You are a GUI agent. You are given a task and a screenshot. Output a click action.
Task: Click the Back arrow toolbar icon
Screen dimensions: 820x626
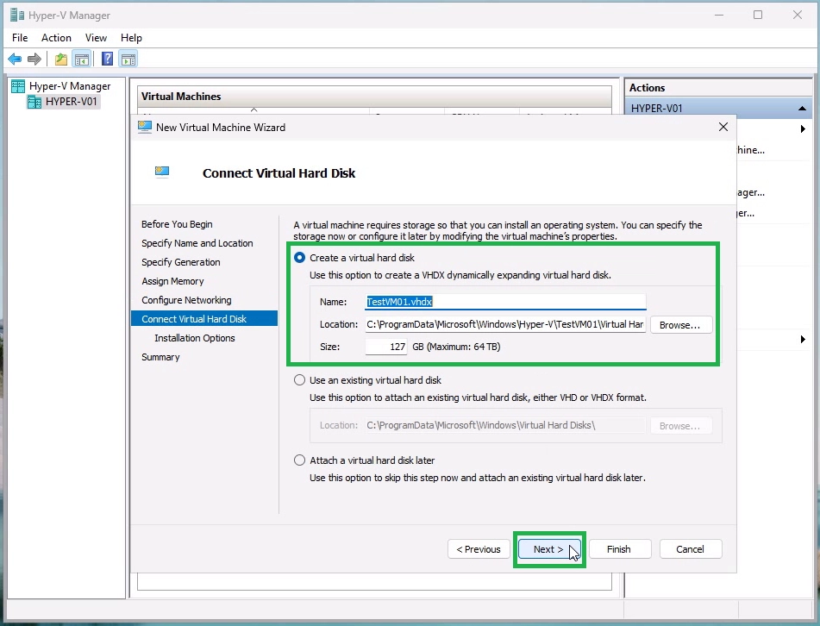tap(15, 59)
